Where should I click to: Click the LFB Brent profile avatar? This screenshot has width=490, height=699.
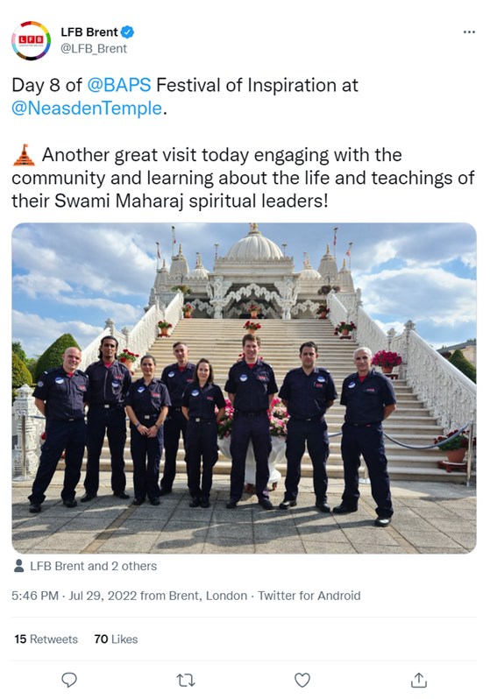point(31,40)
